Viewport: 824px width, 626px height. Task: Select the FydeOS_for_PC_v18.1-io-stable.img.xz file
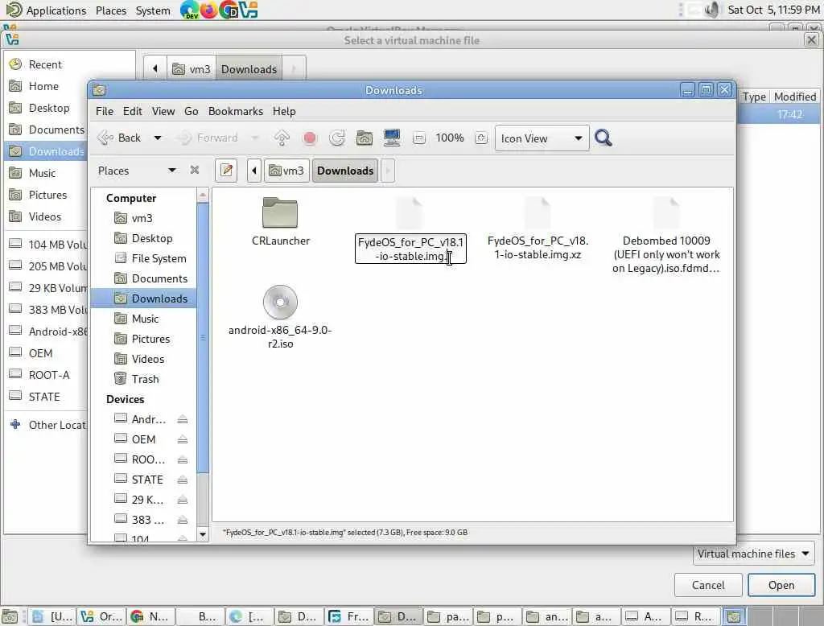[x=538, y=229]
